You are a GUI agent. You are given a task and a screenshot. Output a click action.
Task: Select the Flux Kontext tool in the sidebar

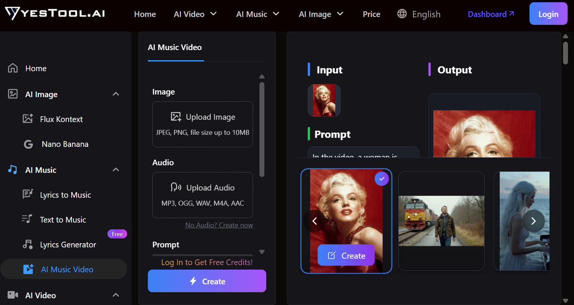pyautogui.click(x=61, y=119)
